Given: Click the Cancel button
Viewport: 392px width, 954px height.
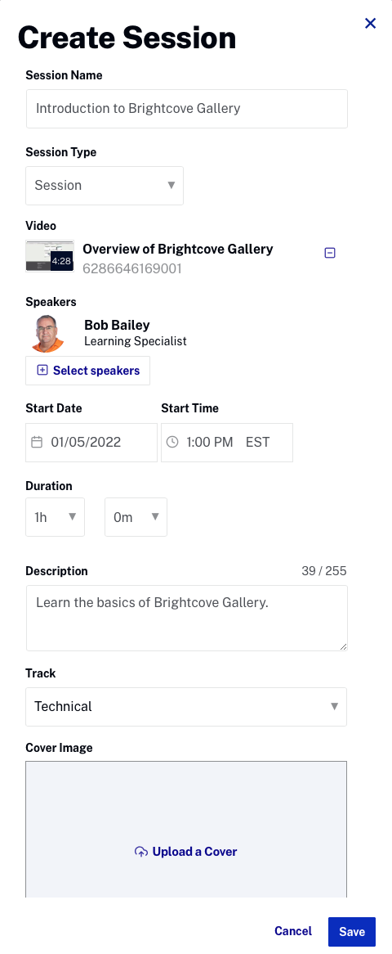Looking at the screenshot, I should point(293,931).
